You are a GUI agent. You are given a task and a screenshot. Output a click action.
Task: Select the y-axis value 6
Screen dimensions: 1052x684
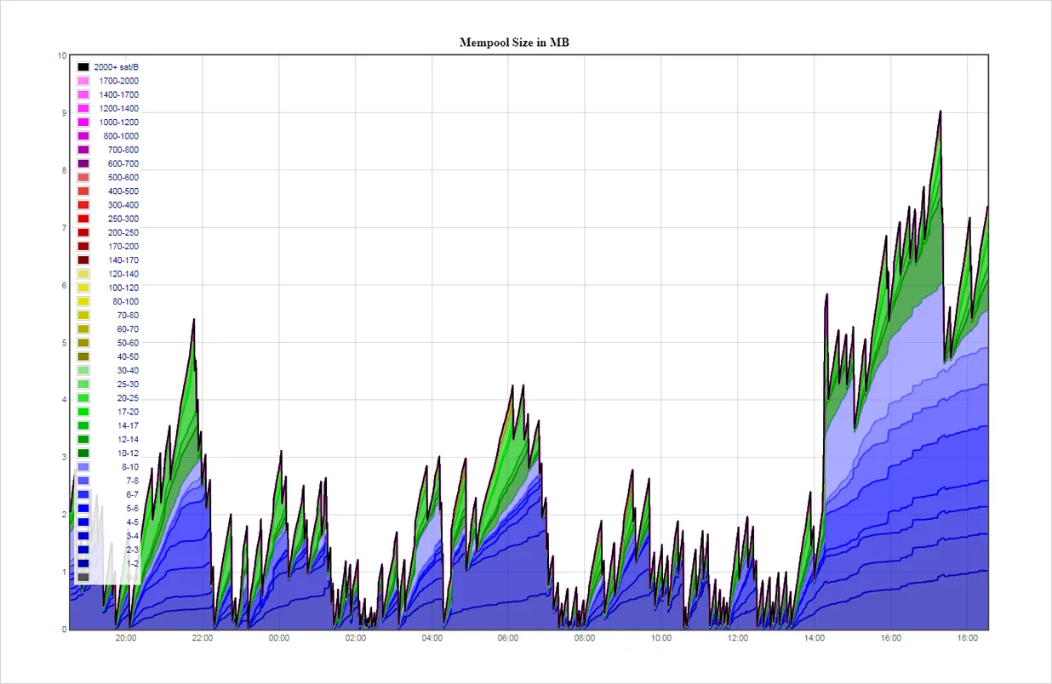[x=64, y=285]
